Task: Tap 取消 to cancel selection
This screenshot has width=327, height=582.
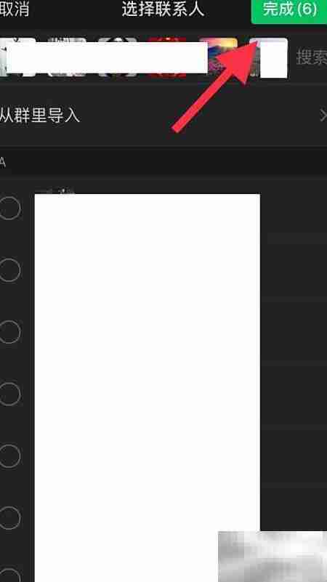Action: tap(14, 9)
